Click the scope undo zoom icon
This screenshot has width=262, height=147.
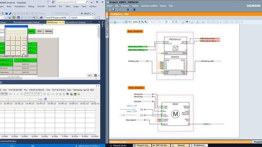(45, 94)
